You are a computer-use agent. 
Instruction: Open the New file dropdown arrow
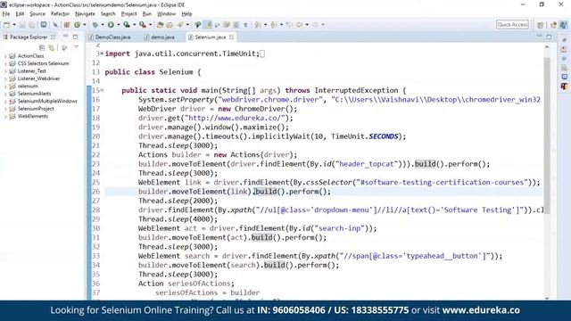pyautogui.click(x=14, y=25)
